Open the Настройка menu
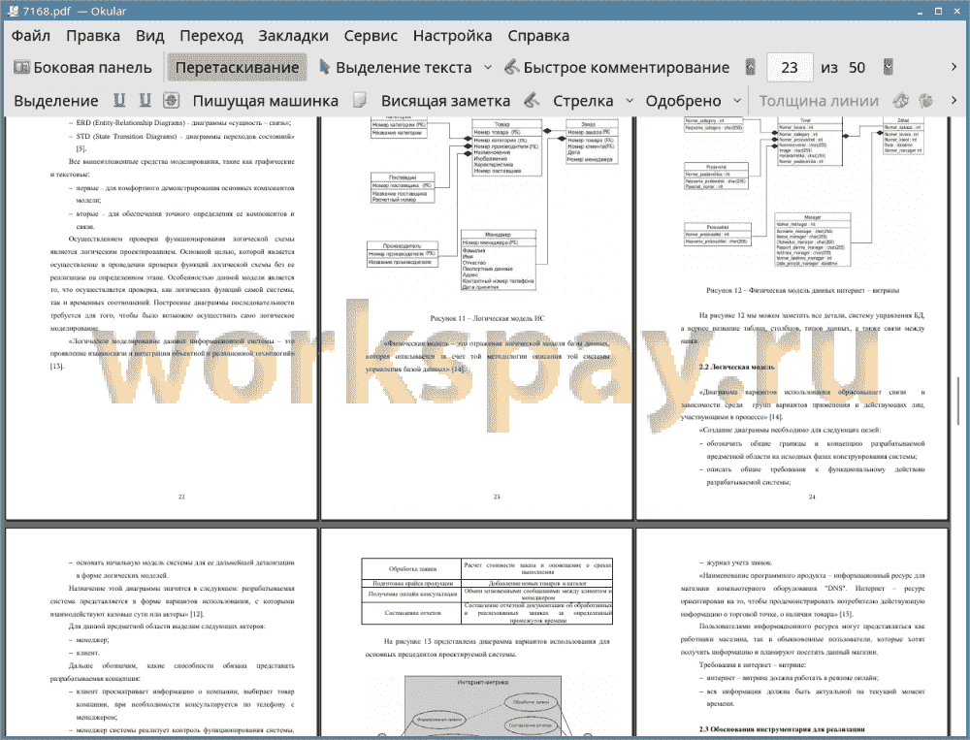The width and height of the screenshot is (970, 740). point(452,36)
